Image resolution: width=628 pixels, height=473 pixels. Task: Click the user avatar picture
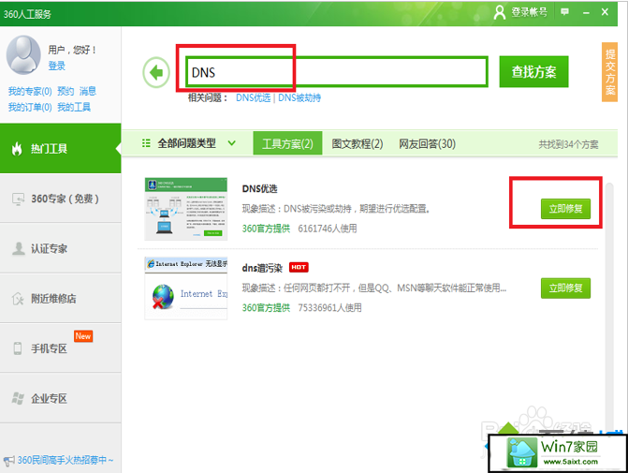coord(23,55)
